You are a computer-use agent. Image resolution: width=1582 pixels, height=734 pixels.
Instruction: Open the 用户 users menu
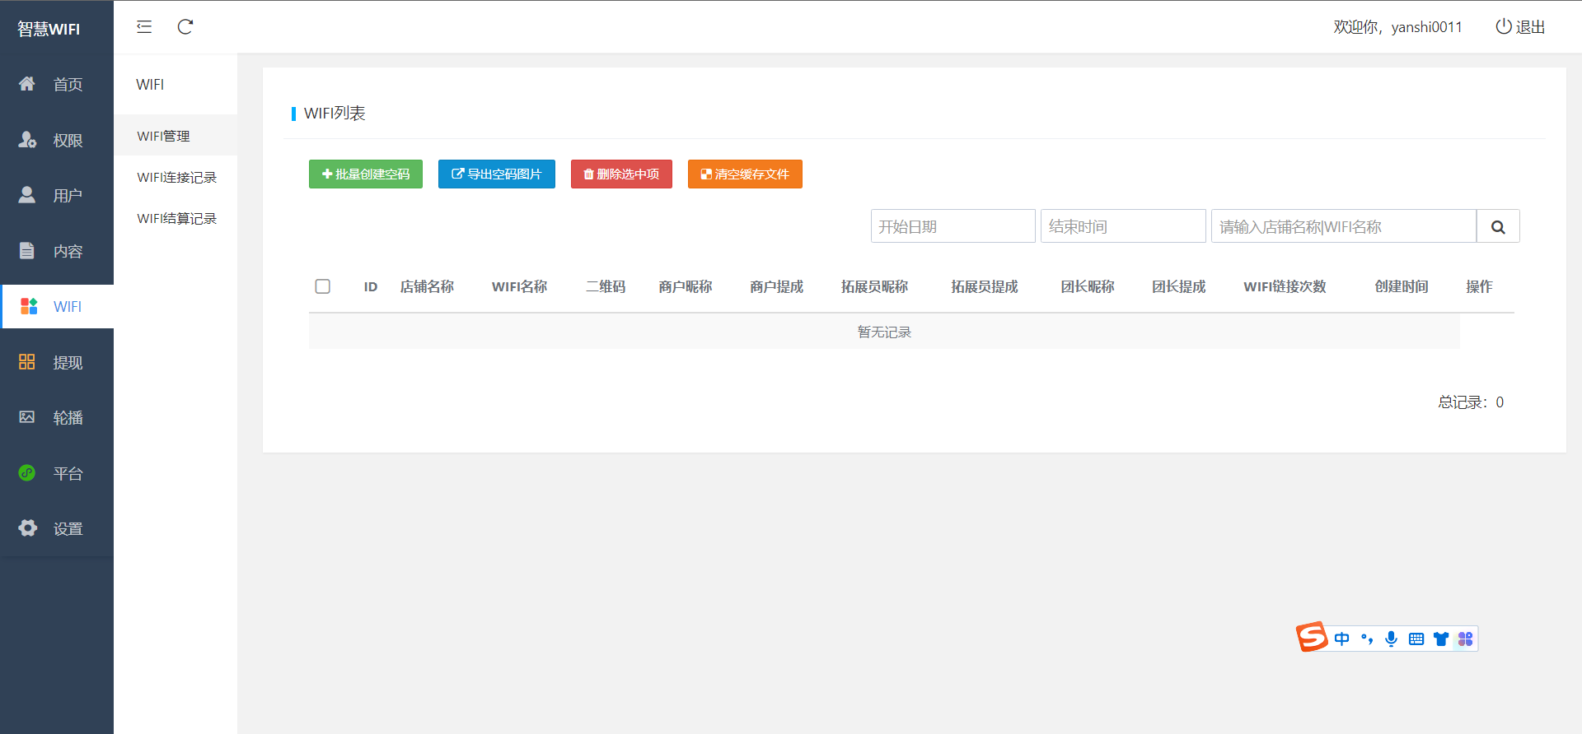[57, 195]
